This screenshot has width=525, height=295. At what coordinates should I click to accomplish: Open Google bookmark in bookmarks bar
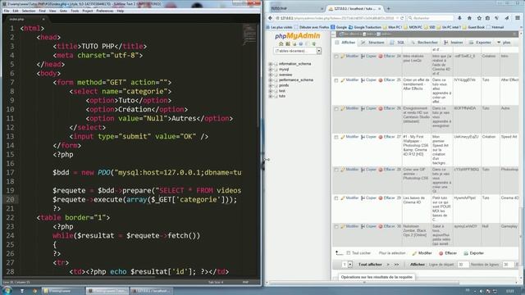pos(339,27)
